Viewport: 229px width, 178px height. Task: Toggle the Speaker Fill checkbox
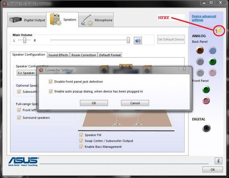[81, 135]
